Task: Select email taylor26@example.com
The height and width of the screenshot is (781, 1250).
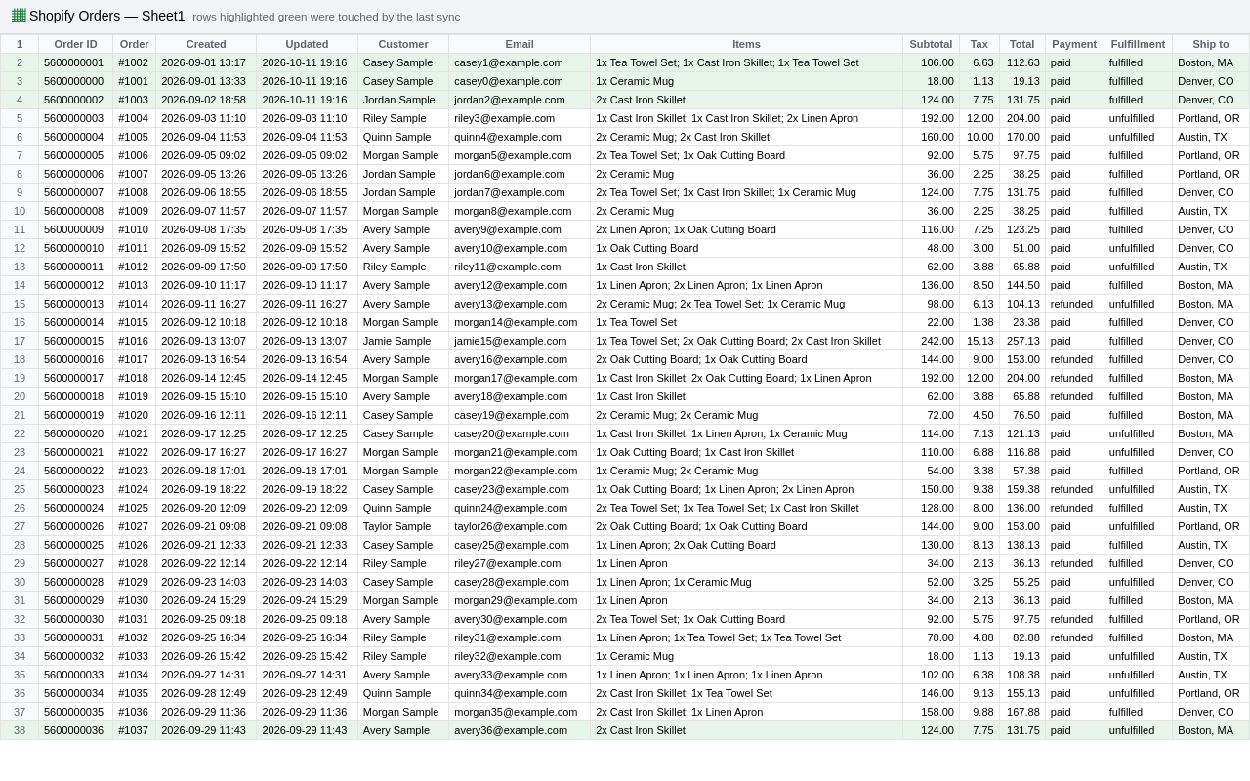Action: tap(520, 526)
